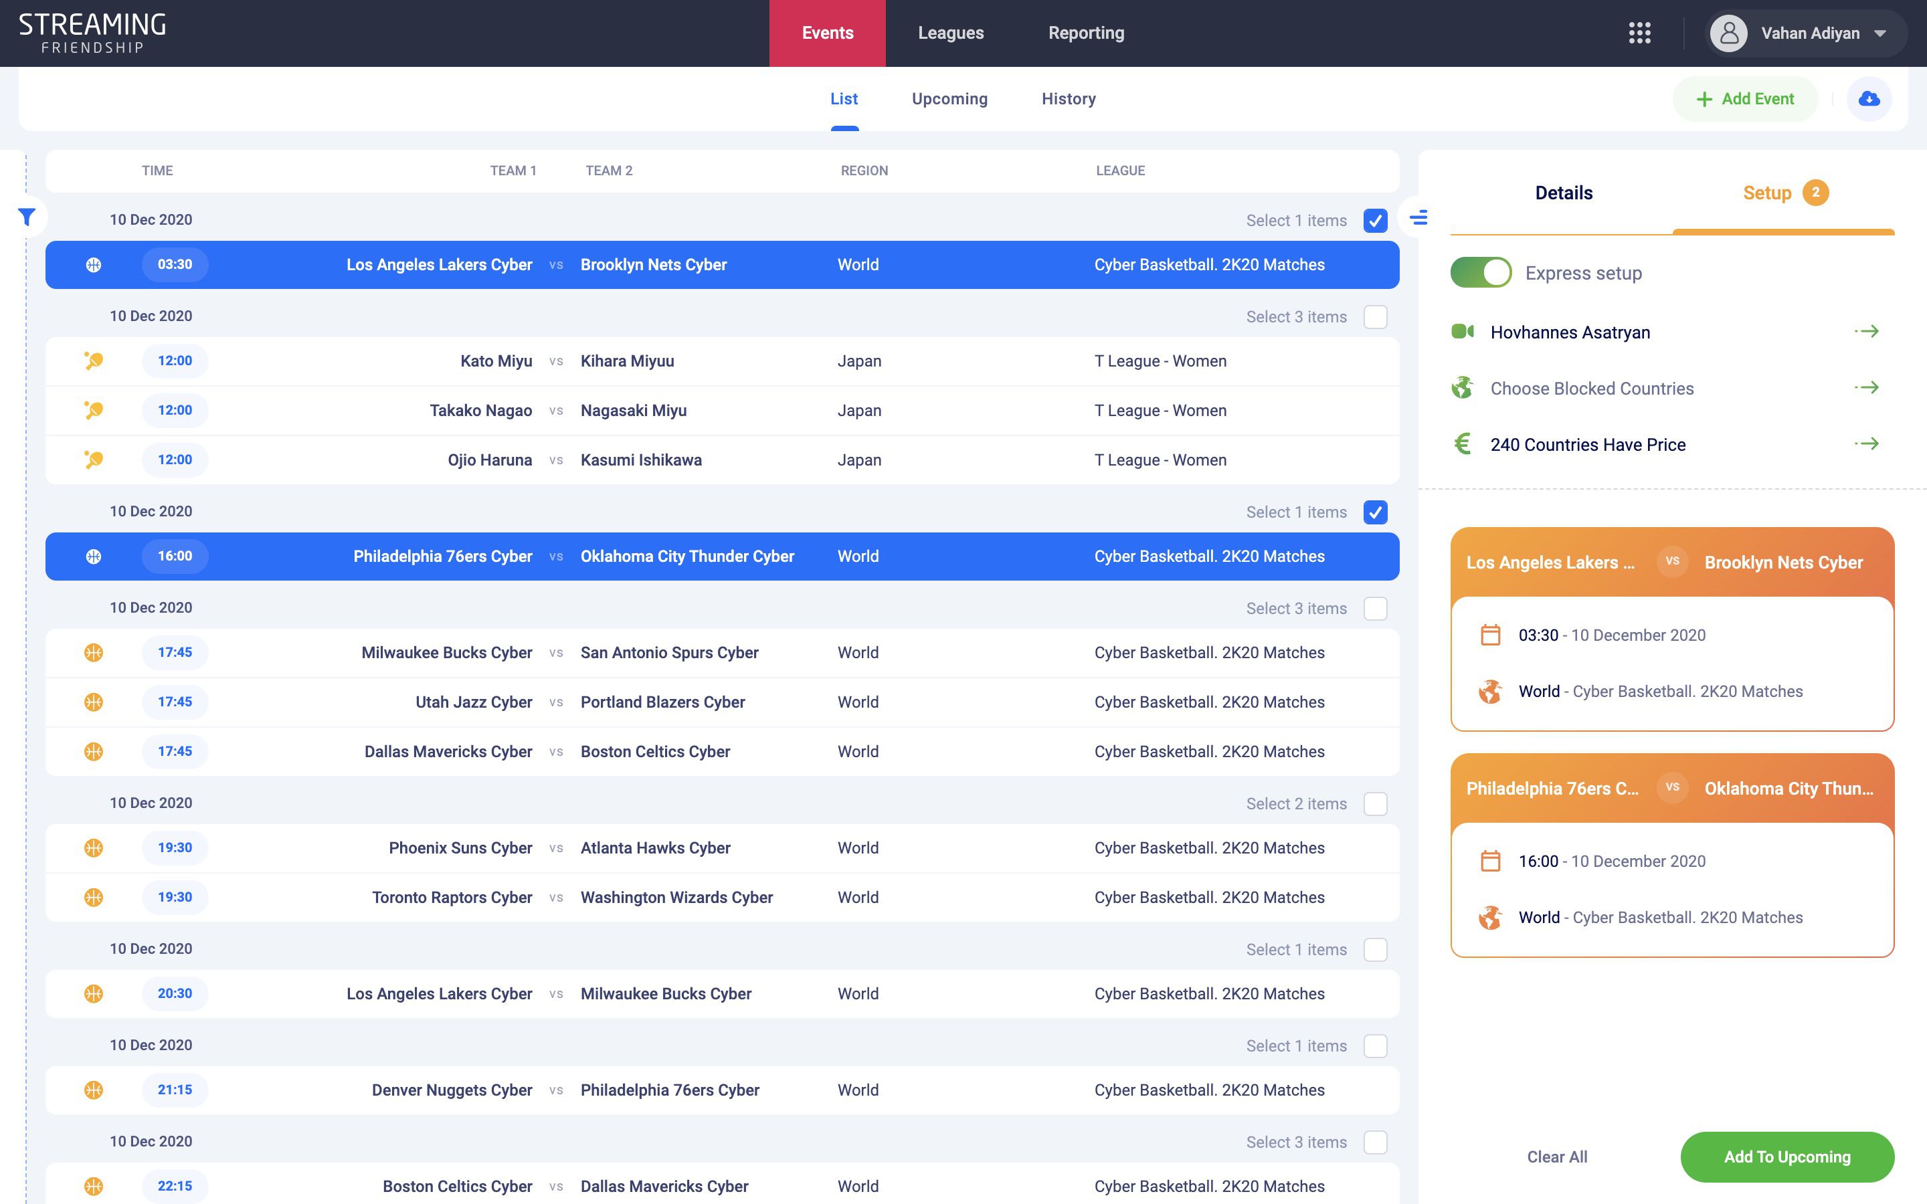This screenshot has width=1927, height=1204.
Task: Select the Phoenix Suns vs Atlanta Hawks row
Action: [722, 848]
